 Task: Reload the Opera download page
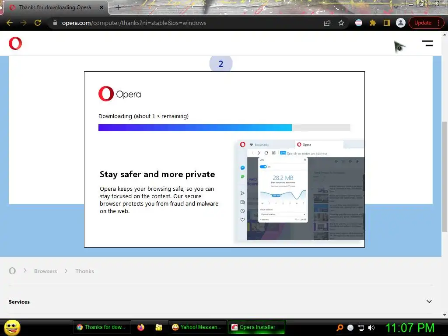[x=38, y=23]
